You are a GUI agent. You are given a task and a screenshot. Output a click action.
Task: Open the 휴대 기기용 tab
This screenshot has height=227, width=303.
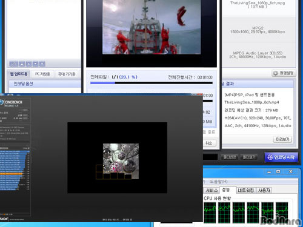[67, 74]
